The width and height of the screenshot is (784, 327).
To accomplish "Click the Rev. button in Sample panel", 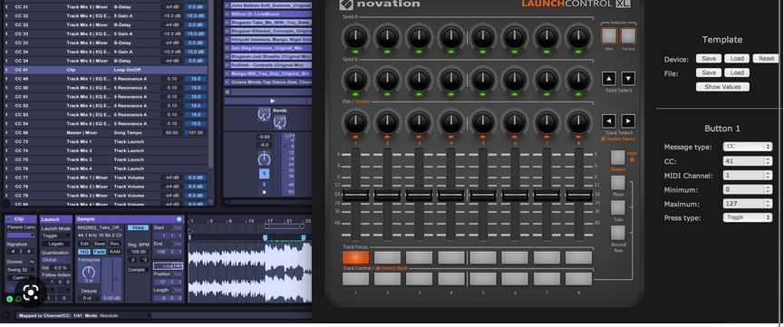I will (x=115, y=244).
